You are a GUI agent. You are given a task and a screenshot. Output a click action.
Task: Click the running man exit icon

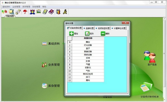pos(65,12)
